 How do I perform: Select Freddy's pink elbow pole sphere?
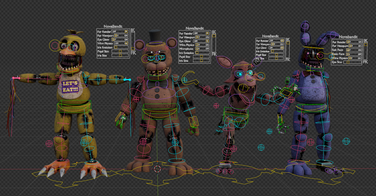pyautogui.click(x=136, y=99)
